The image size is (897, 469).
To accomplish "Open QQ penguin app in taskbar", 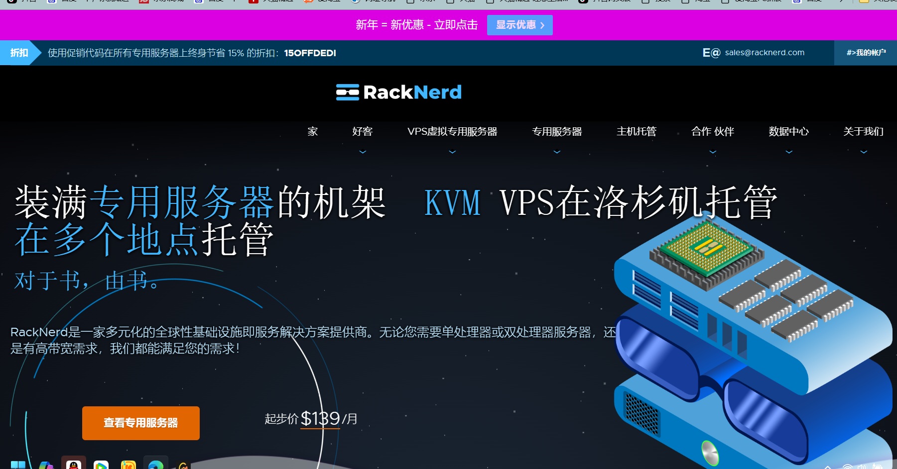I will pyautogui.click(x=74, y=465).
